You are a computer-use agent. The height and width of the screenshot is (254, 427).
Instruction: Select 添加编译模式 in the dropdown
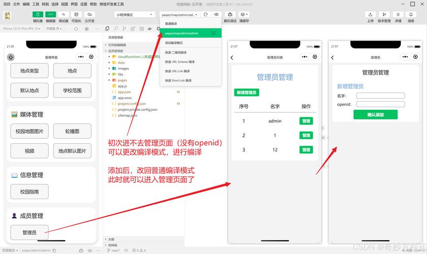(x=191, y=43)
